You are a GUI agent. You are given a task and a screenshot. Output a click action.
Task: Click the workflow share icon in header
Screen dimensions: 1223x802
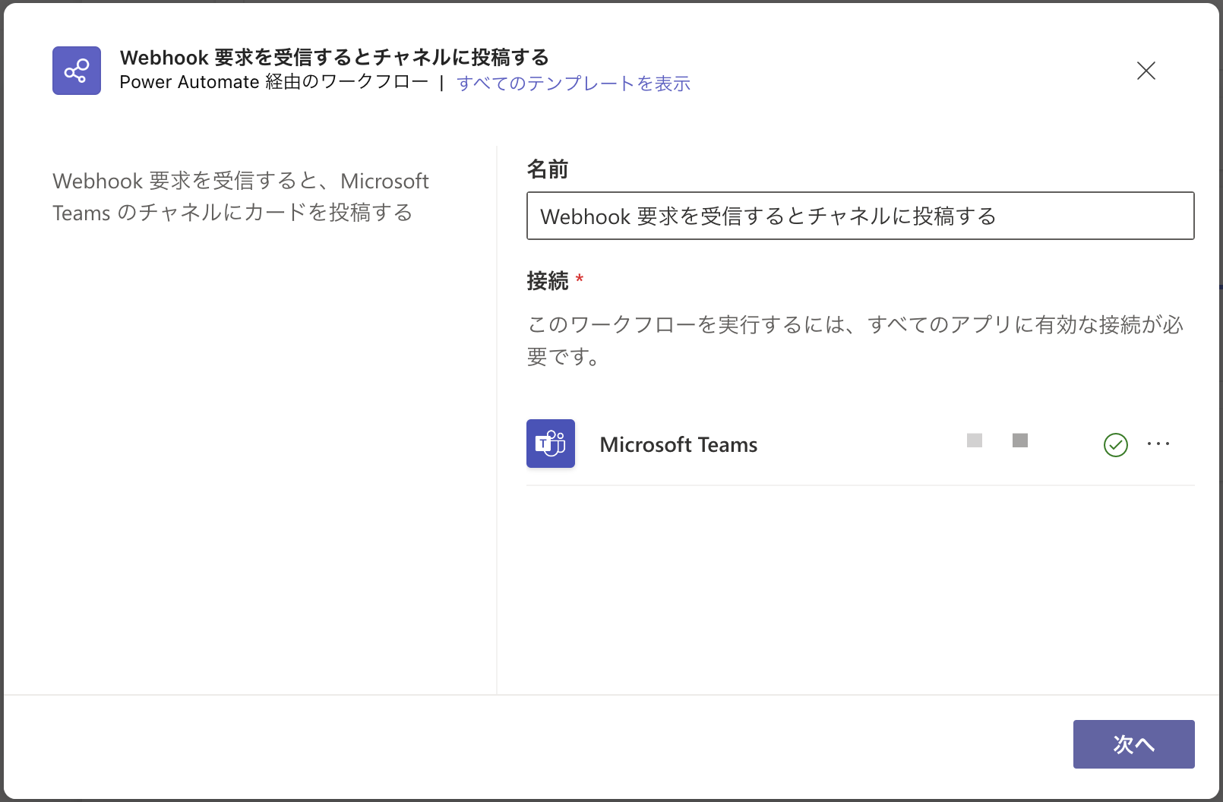tap(77, 71)
